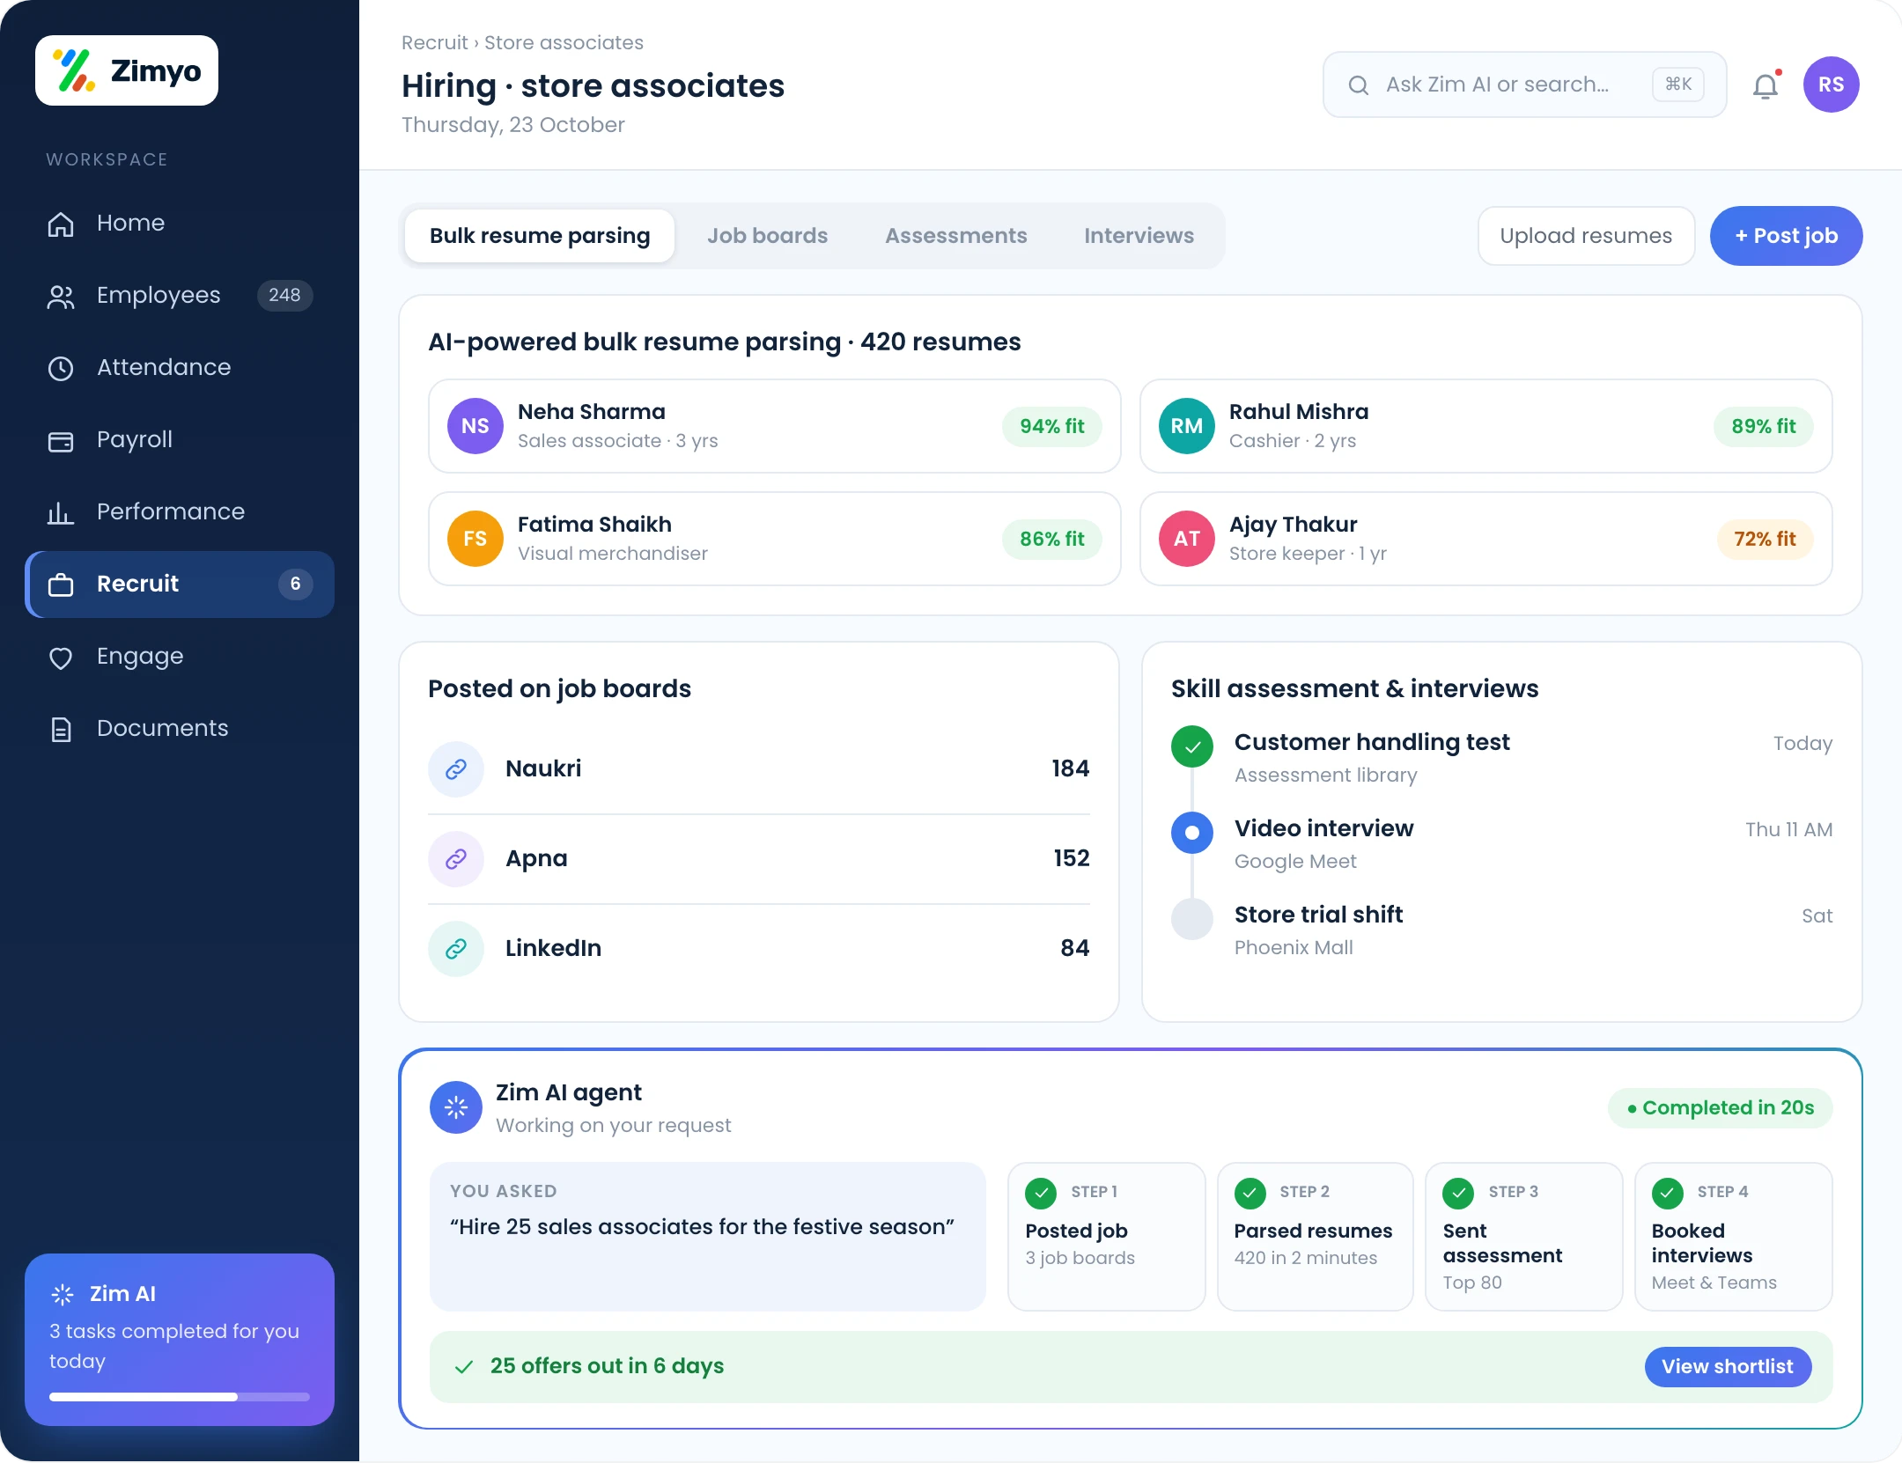This screenshot has width=1902, height=1463.
Task: Click the RS profile avatar
Action: 1832,85
